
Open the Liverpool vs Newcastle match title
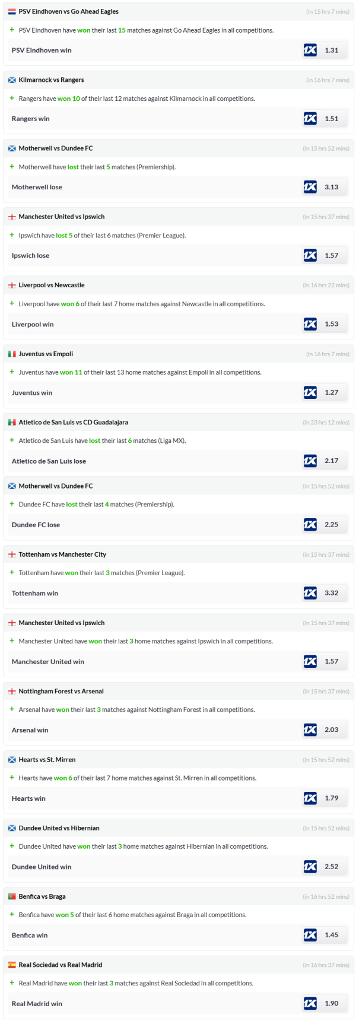(52, 285)
